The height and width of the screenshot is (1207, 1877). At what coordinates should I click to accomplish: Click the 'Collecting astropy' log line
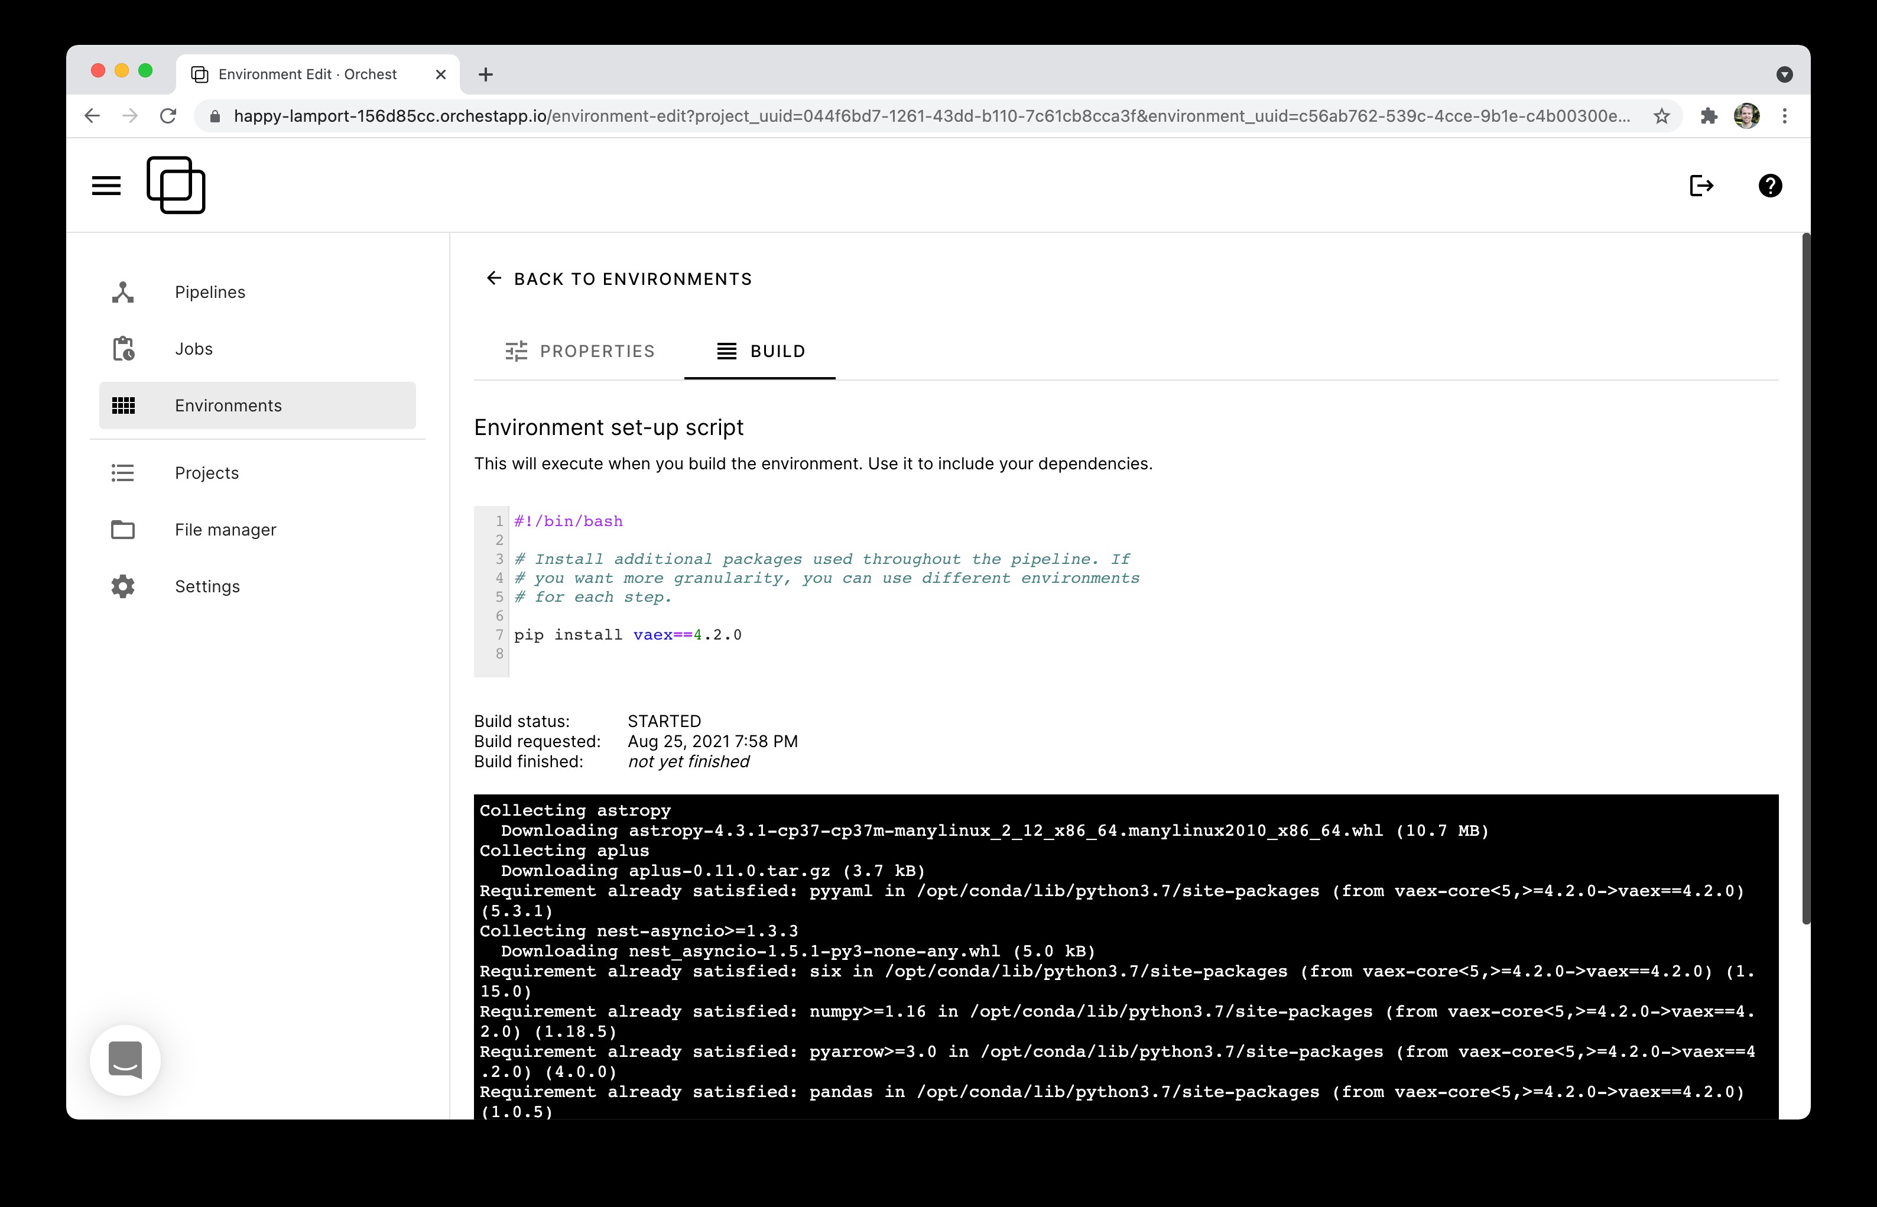(x=575, y=810)
